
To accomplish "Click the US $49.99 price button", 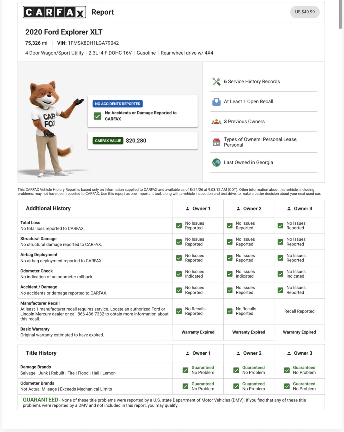I will [x=305, y=12].
